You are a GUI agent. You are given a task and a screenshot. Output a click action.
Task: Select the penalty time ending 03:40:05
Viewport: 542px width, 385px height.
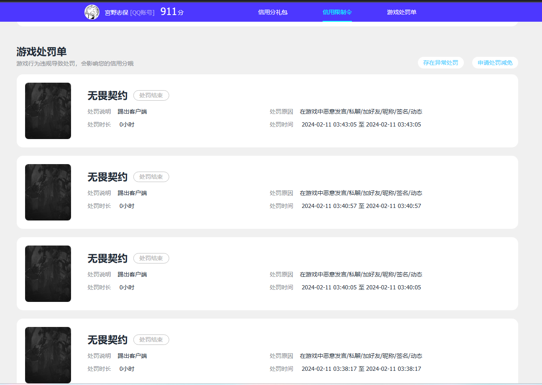(361, 287)
